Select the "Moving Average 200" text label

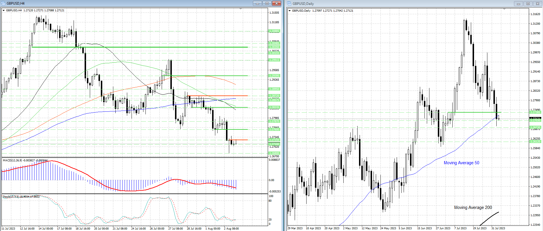[x=473, y=207]
